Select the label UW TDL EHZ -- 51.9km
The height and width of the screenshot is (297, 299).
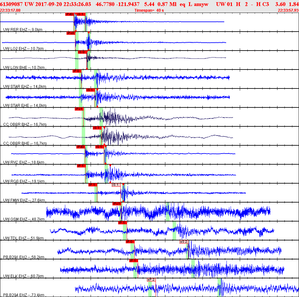[23, 238]
